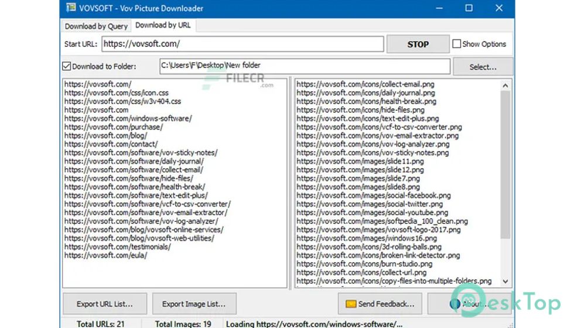Select URL https://vovsoft.com/css/w3v404.css

point(122,101)
